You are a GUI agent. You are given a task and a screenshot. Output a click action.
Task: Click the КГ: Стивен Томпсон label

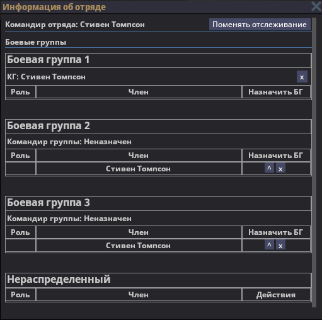tap(46, 77)
